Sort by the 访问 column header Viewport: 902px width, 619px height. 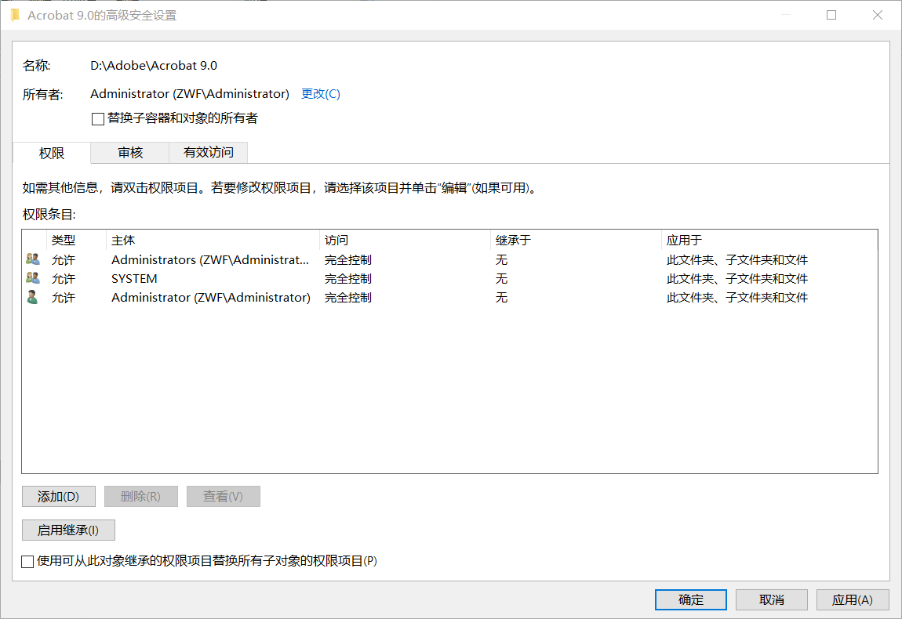click(x=405, y=241)
